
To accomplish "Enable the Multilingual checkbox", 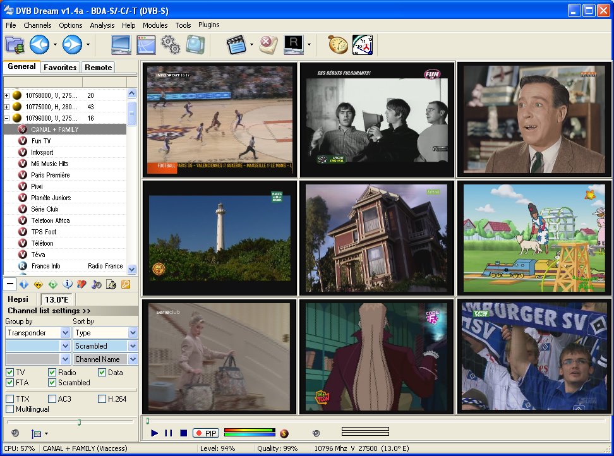I will pyautogui.click(x=9, y=409).
